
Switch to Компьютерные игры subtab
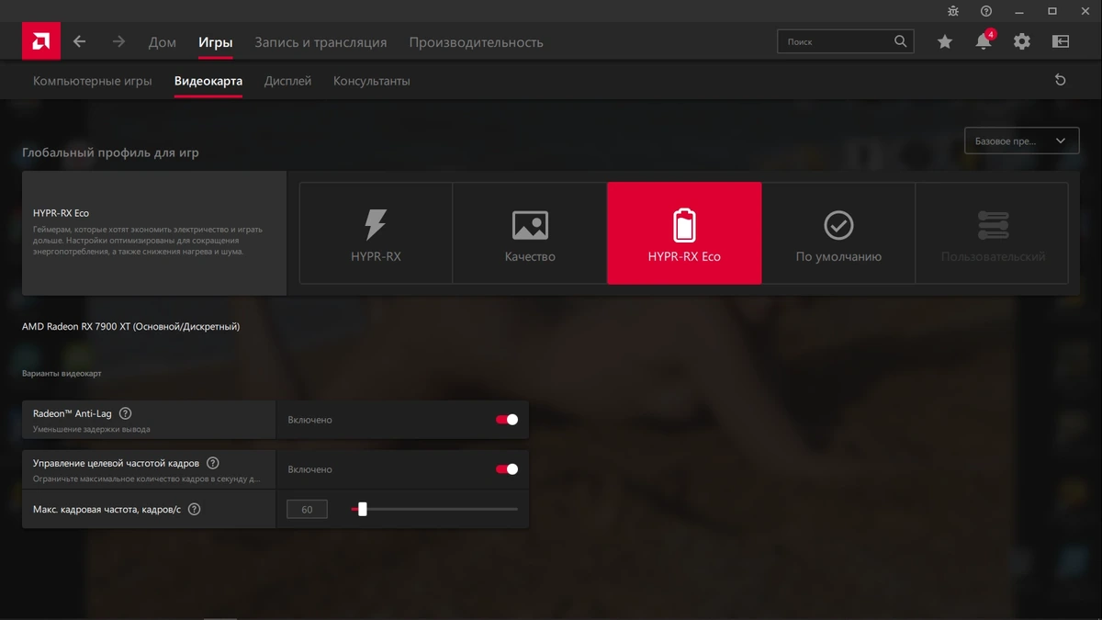click(x=93, y=81)
